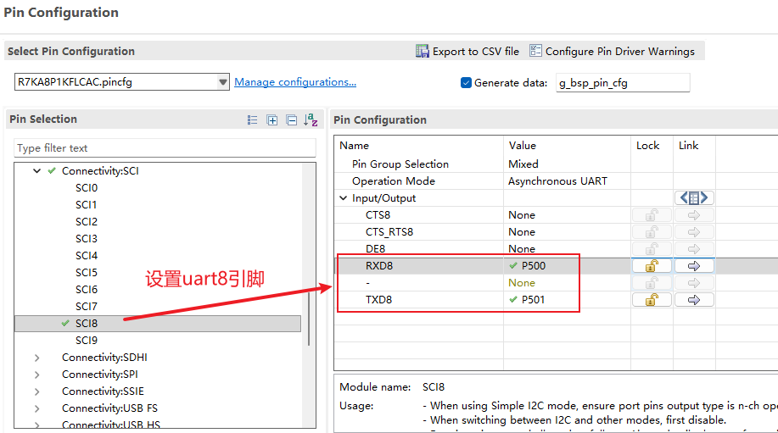Image resolution: width=778 pixels, height=433 pixels.
Task: Edit the g_bsp_pin_cfg data name field
Action: [623, 83]
